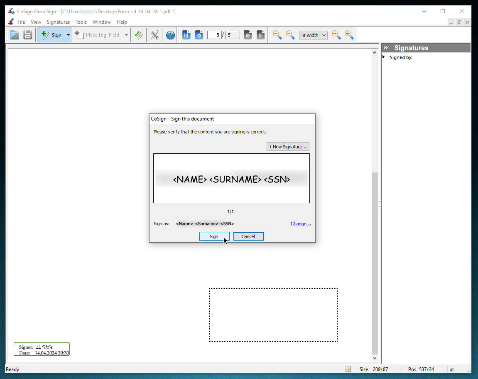The height and width of the screenshot is (379, 478).
Task: Click the New Signature button
Action: pos(288,146)
